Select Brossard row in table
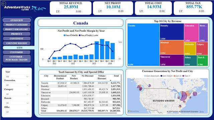 [x=80, y=99]
